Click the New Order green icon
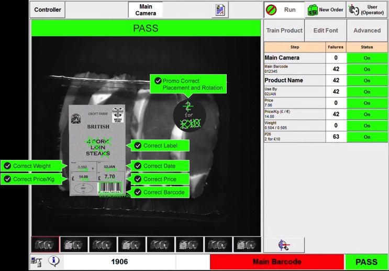 pos(313,10)
